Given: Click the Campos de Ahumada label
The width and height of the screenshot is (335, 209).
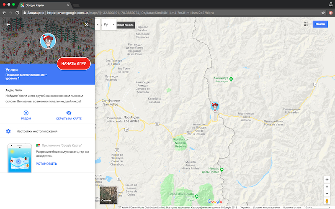Looking at the screenshot, I should pyautogui.click(x=142, y=87).
